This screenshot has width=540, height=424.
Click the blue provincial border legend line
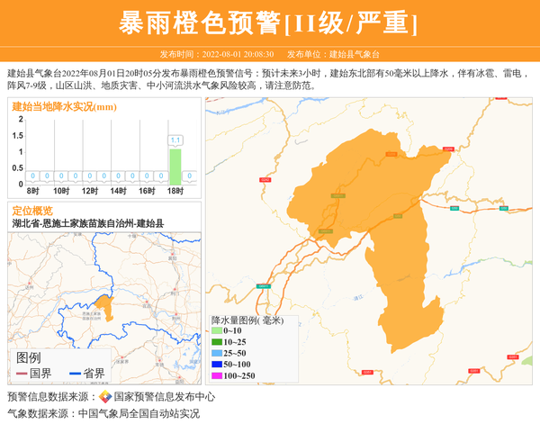coord(74,374)
